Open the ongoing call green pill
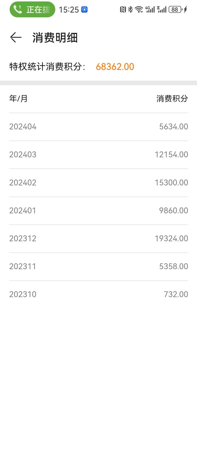 (32, 10)
